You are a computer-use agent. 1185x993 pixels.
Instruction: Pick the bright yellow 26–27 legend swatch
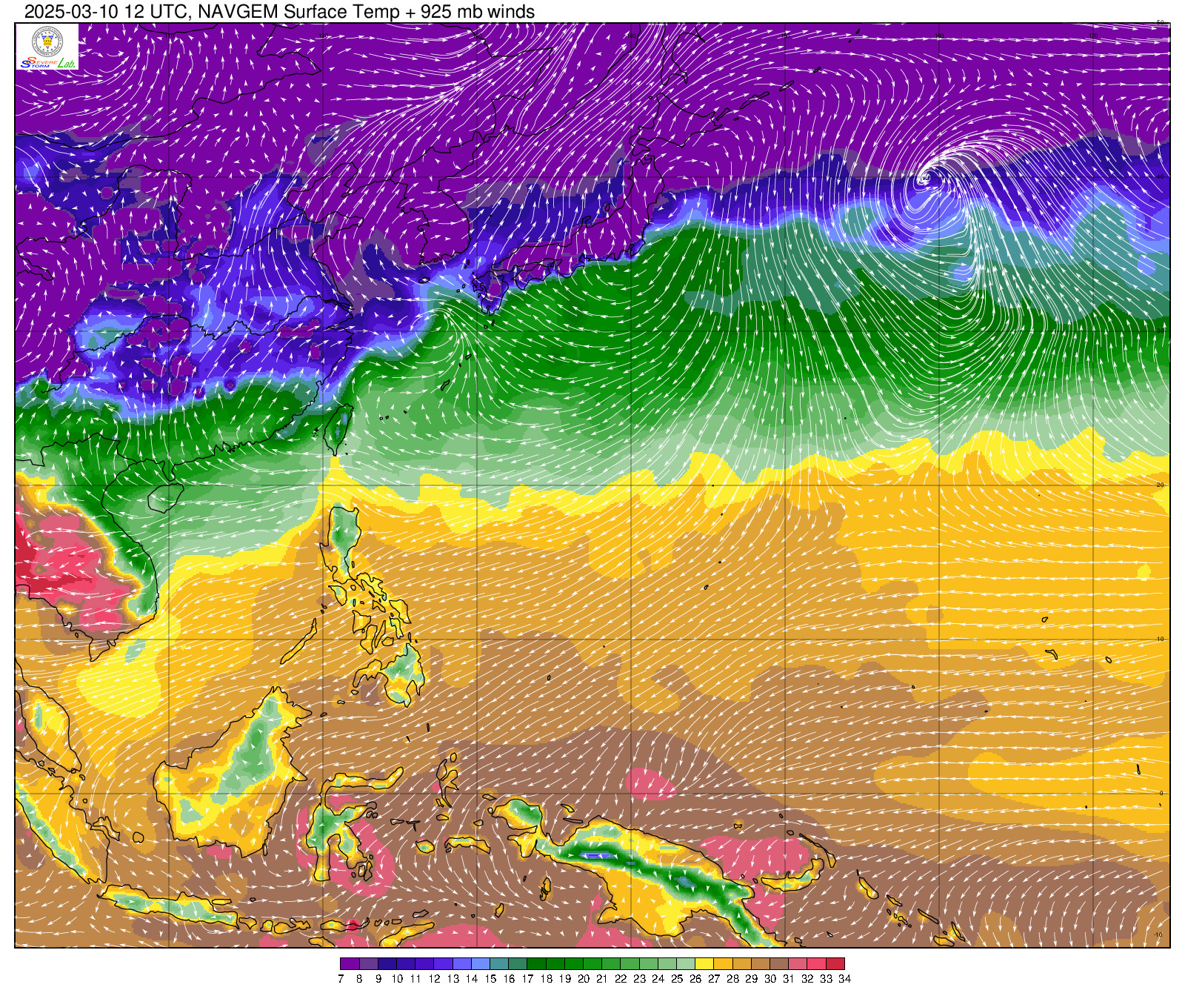point(704,964)
